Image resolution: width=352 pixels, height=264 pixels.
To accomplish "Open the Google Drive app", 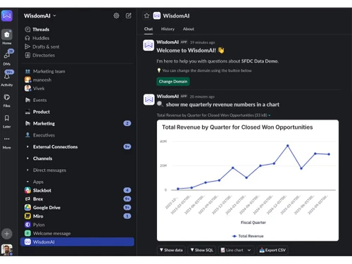I will pos(77,208).
